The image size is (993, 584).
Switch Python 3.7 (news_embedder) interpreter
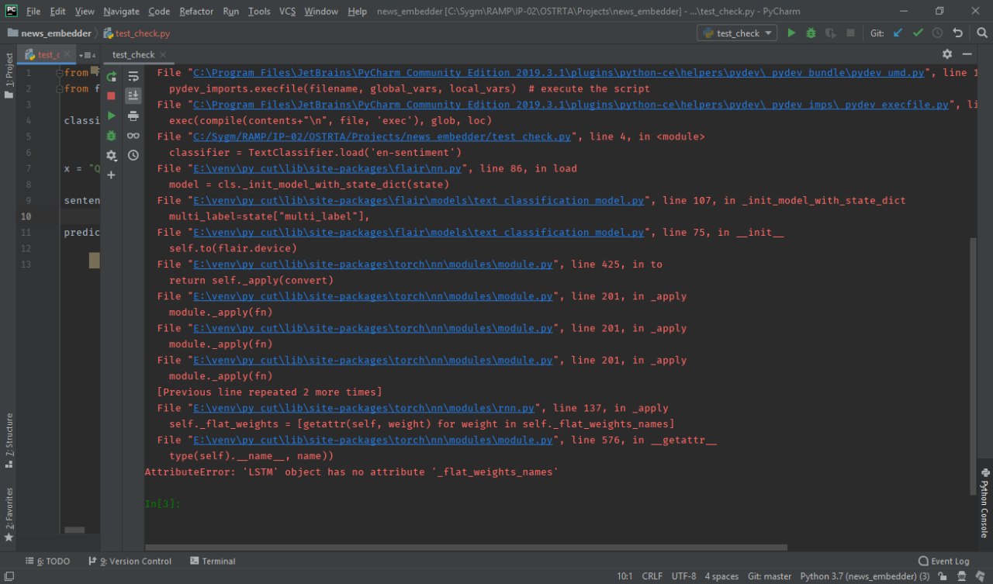coord(865,576)
